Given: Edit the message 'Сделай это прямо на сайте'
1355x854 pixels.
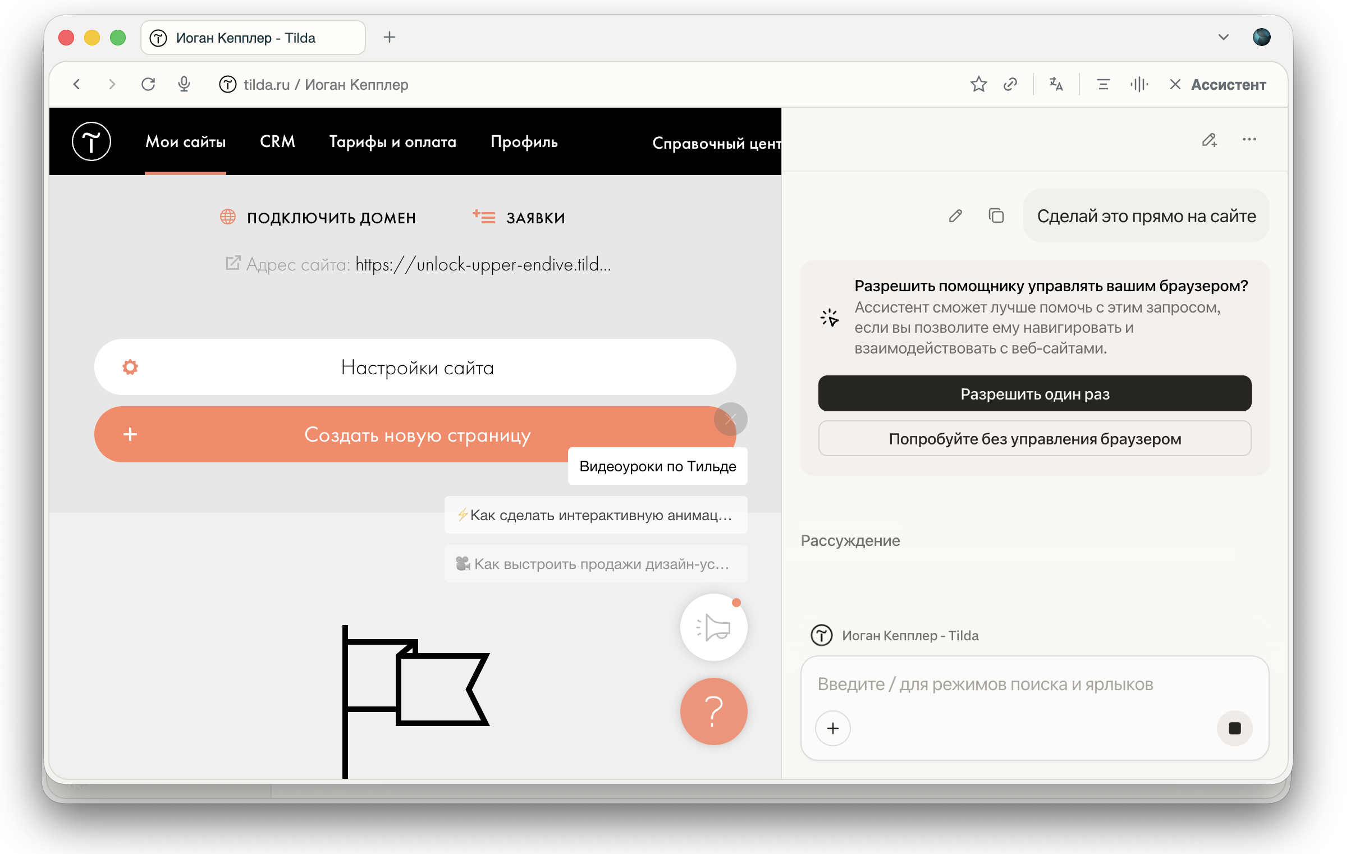Looking at the screenshot, I should (955, 216).
